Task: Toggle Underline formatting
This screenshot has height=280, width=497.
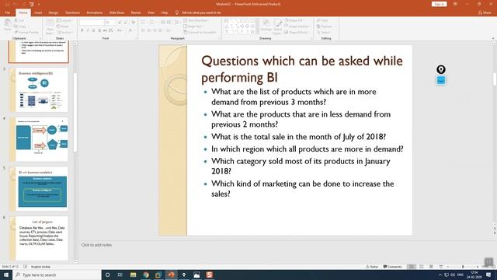Action: [x=93, y=30]
